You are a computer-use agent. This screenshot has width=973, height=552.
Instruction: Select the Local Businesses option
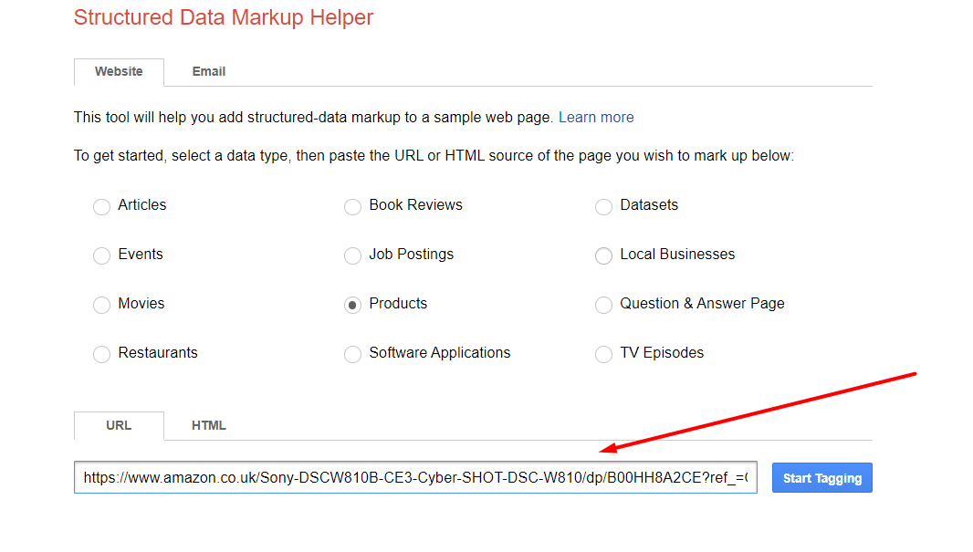point(603,256)
